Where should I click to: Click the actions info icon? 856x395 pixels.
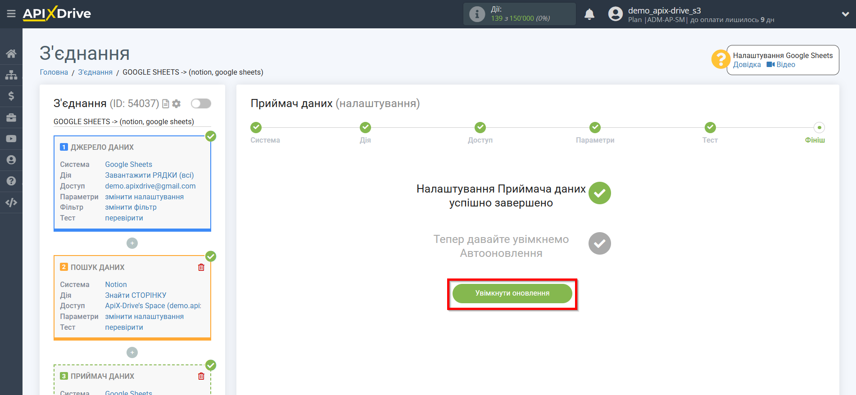pyautogui.click(x=477, y=14)
